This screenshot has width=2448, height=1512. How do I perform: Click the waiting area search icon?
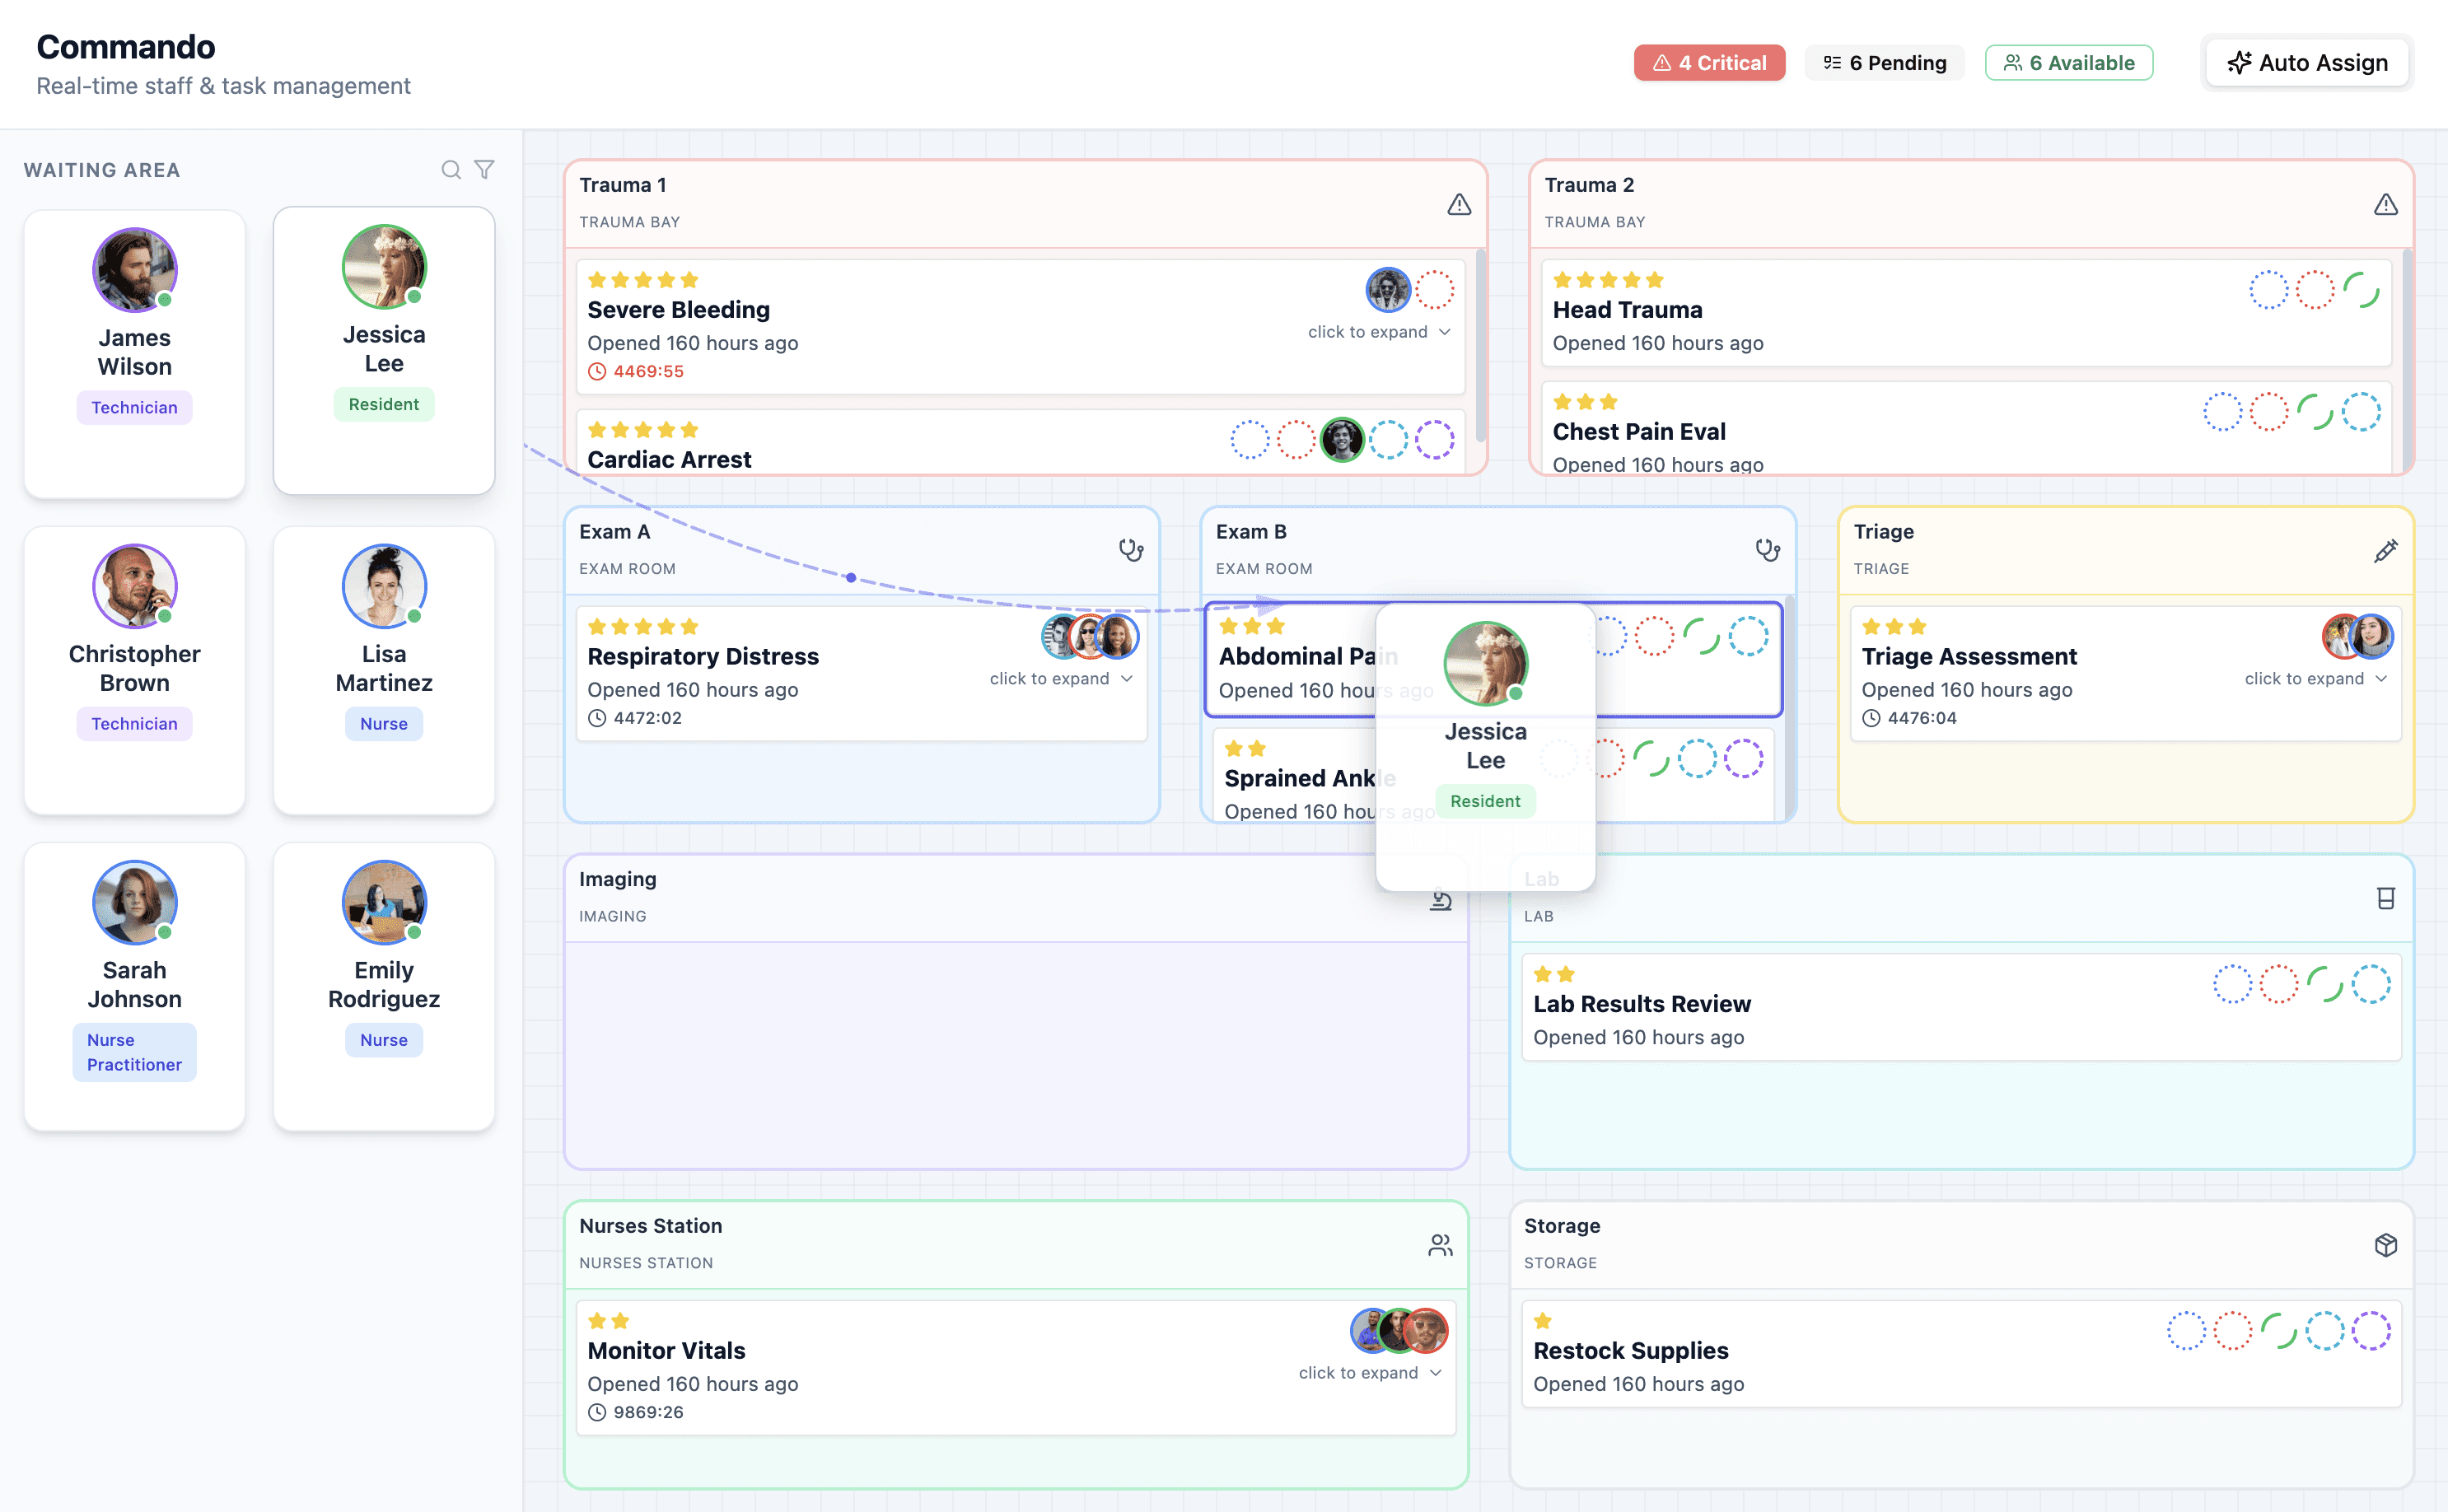451,170
